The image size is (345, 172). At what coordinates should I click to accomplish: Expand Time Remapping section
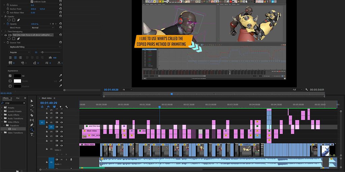(x=2, y=31)
